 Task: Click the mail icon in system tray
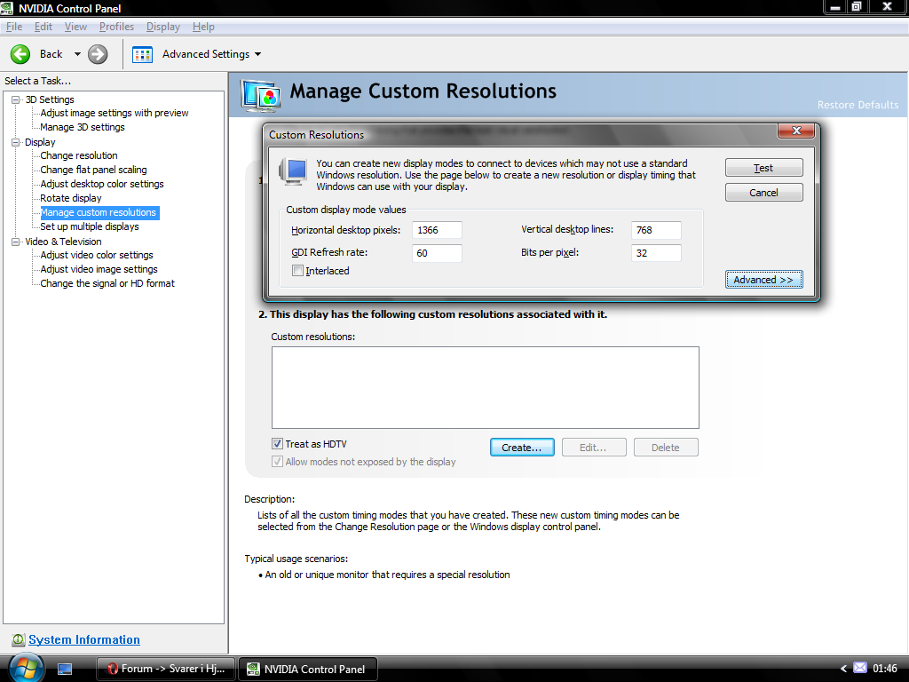[860, 668]
